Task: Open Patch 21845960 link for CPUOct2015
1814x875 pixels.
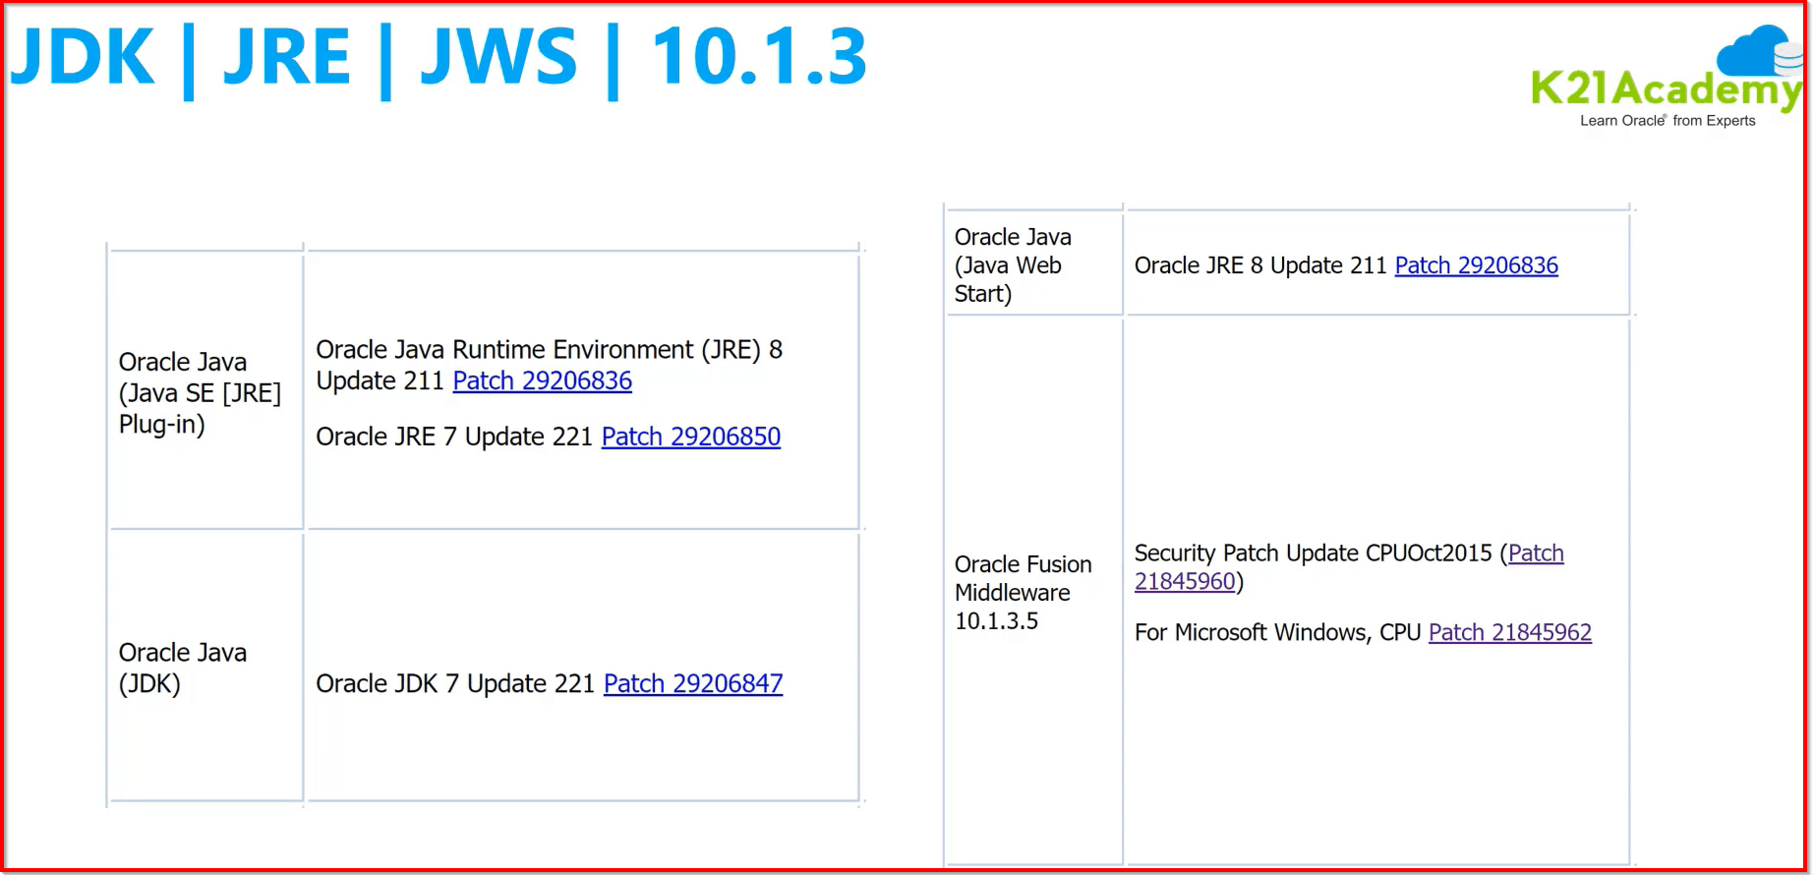Action: point(1348,567)
